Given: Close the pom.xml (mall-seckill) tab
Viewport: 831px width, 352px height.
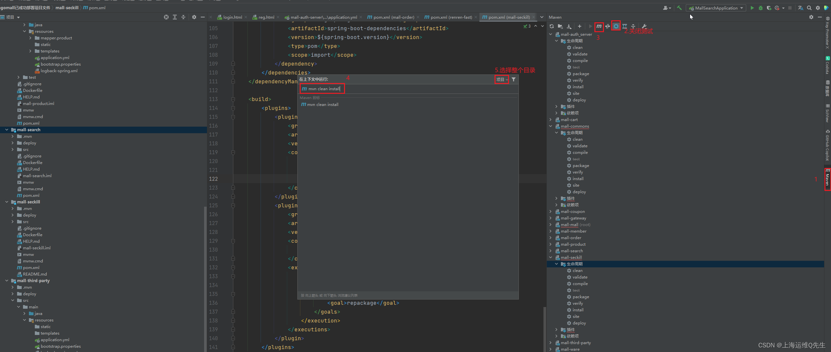Looking at the screenshot, I should (534, 17).
